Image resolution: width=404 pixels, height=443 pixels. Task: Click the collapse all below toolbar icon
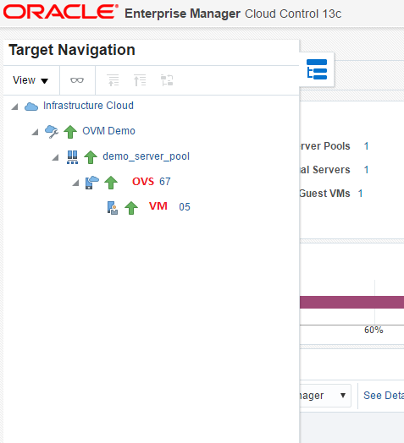click(x=140, y=80)
